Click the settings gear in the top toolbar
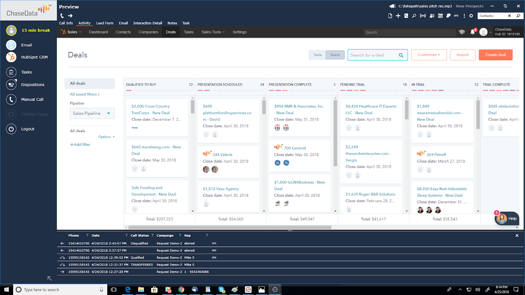Screen dimensions: 525x295 [471, 15]
